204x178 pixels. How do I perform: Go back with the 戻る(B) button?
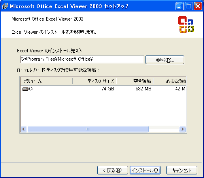113,170
